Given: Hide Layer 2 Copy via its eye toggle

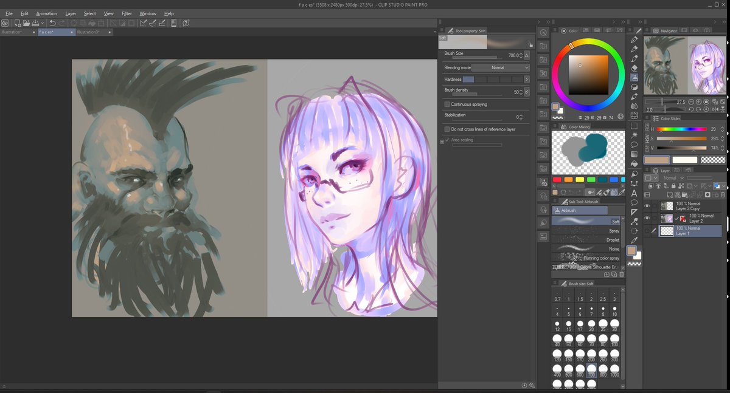Looking at the screenshot, I should (647, 205).
